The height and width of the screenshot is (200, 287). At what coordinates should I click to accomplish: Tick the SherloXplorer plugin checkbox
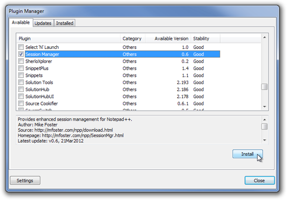pyautogui.click(x=21, y=61)
